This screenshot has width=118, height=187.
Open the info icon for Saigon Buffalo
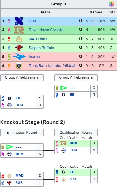pos(80,47)
